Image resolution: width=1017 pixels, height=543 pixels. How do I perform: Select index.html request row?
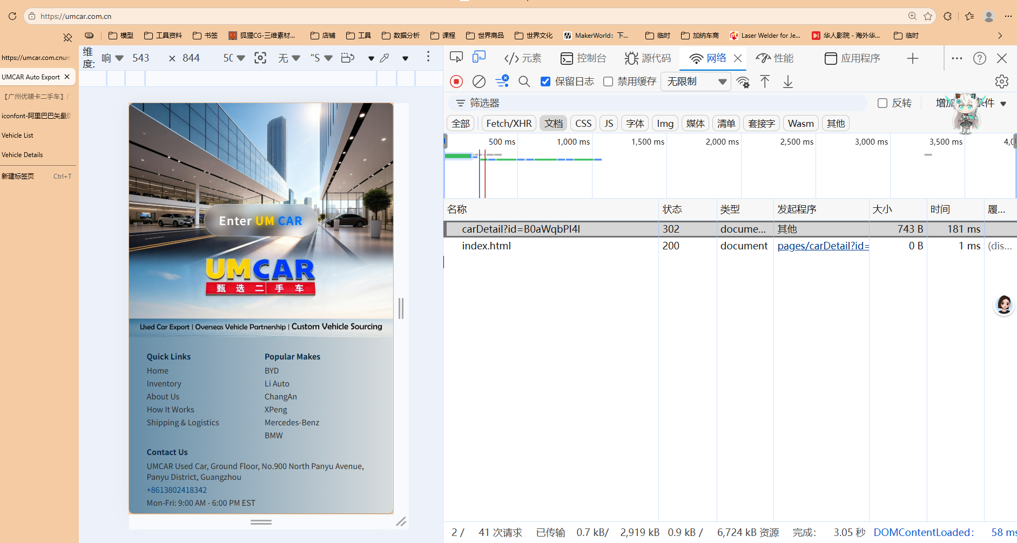(730, 246)
